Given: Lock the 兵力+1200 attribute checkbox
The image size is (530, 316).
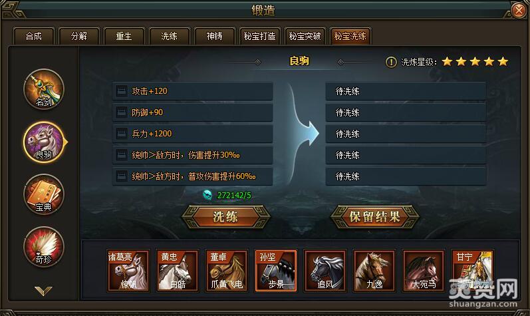Looking at the screenshot, I should point(121,134).
